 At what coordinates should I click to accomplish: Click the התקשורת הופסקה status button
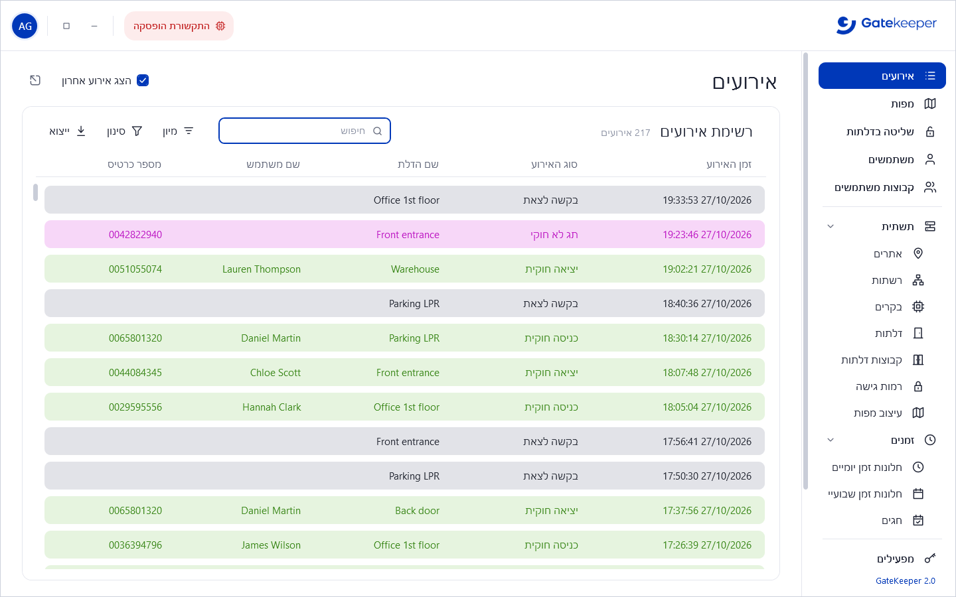pyautogui.click(x=179, y=26)
